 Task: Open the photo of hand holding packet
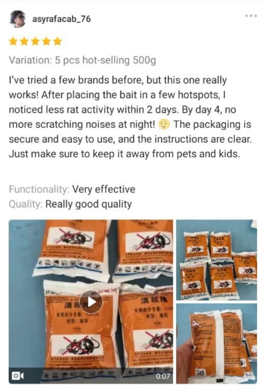[x=216, y=344]
